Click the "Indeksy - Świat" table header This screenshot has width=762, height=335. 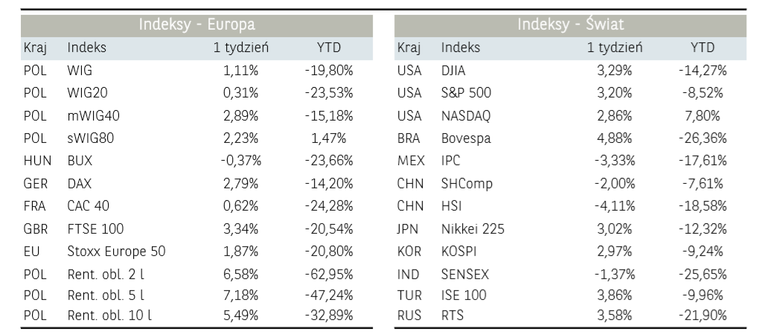point(570,25)
